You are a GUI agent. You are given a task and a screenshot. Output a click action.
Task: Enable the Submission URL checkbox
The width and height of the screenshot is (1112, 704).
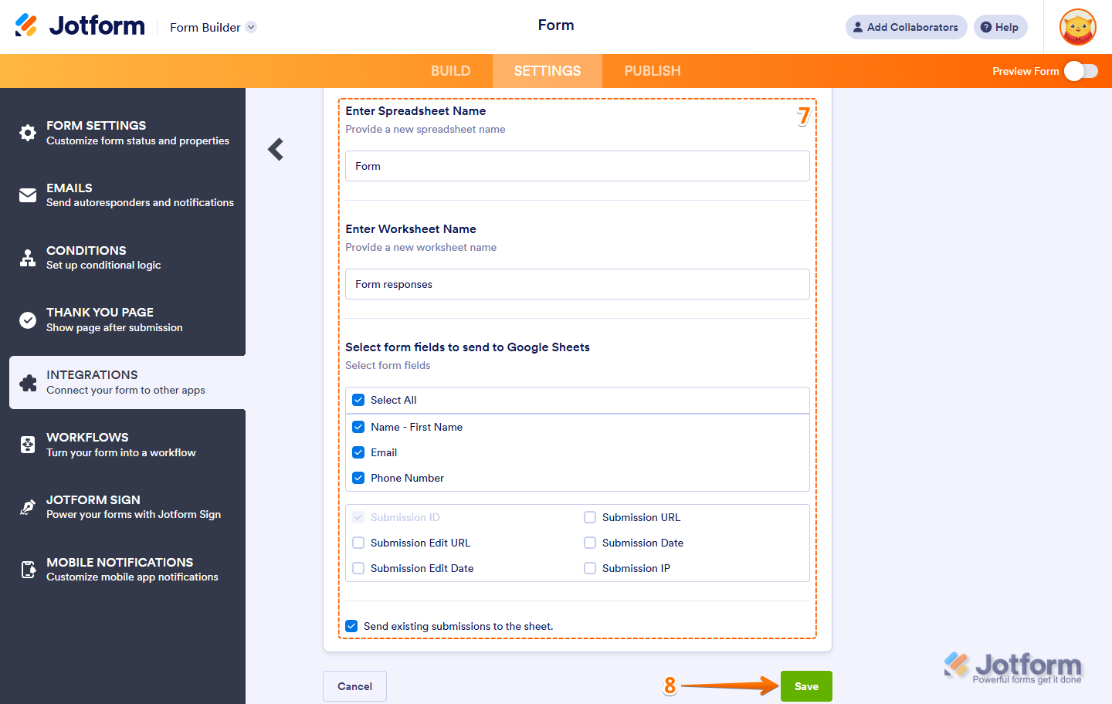coord(590,517)
